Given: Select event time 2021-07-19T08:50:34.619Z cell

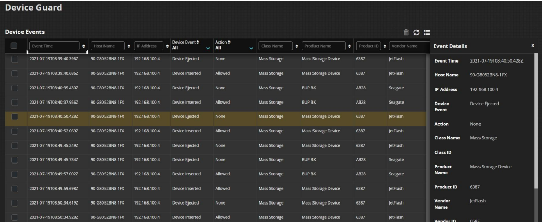Looking at the screenshot, I should [x=54, y=203].
